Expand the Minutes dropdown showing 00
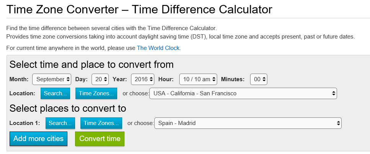The image size is (370, 154). coord(259,79)
